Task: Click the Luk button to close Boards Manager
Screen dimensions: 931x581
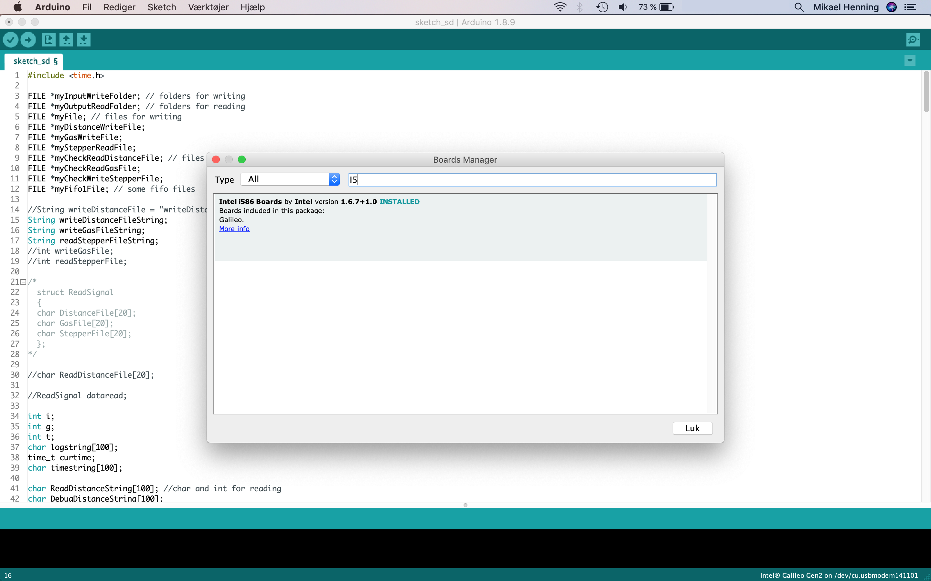Action: coord(692,428)
